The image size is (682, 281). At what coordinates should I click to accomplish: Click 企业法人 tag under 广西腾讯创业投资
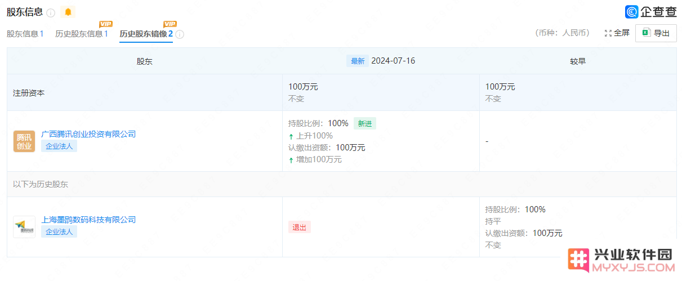click(59, 146)
